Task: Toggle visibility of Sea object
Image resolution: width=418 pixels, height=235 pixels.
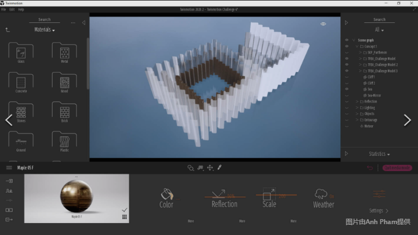Action: coord(347,89)
